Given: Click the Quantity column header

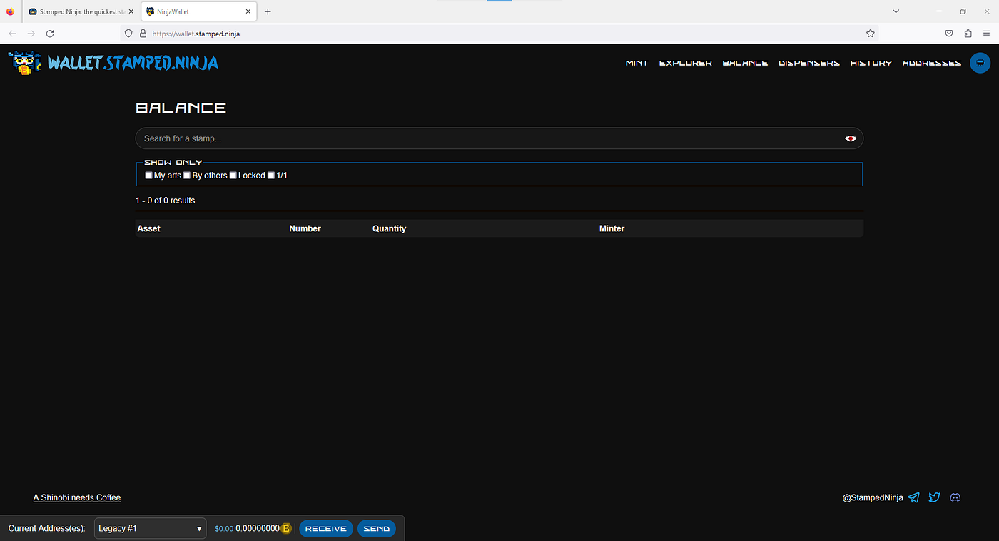Looking at the screenshot, I should [x=389, y=228].
